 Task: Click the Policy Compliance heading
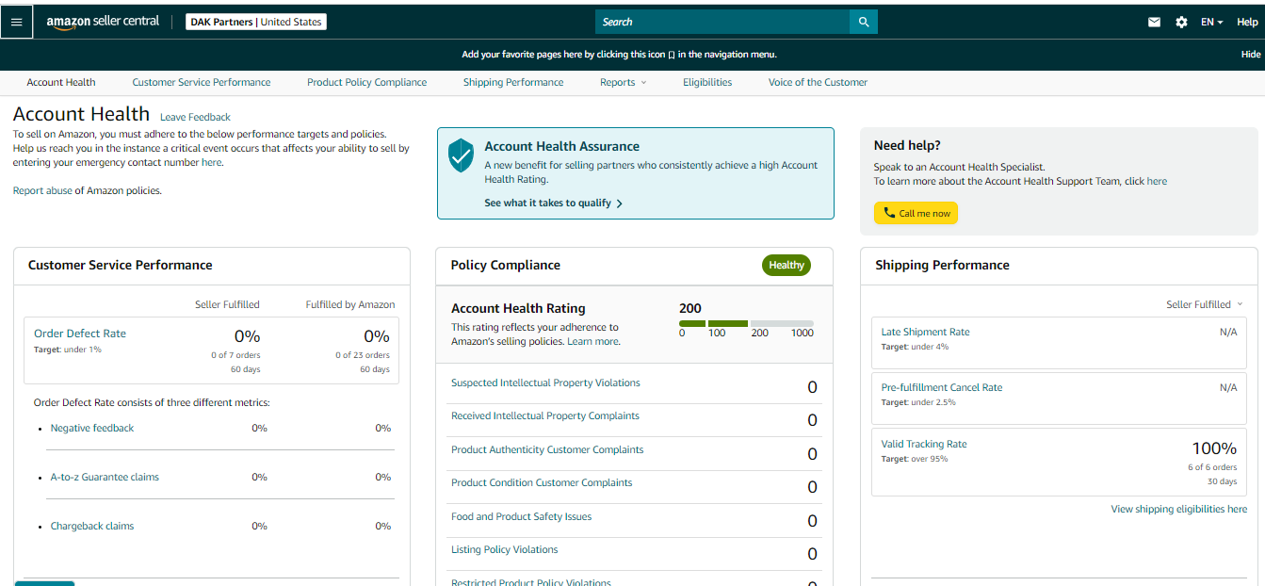tap(506, 265)
